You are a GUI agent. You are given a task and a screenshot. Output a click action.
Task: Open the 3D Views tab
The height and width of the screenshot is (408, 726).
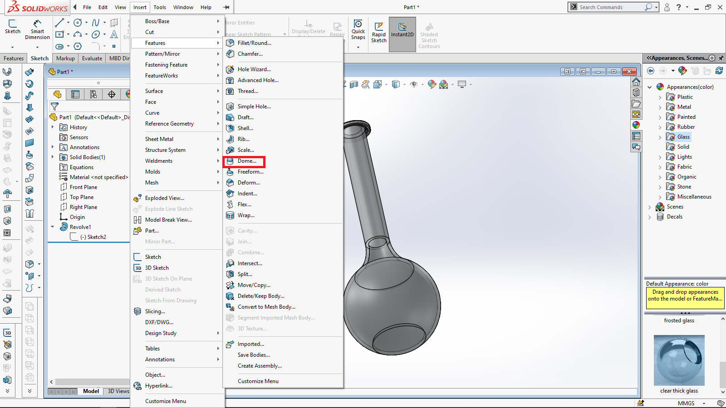tap(118, 391)
